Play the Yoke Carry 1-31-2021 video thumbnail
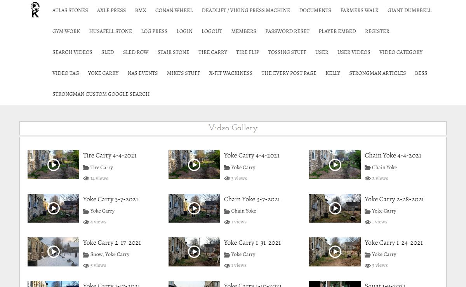This screenshot has height=287, width=466. click(194, 252)
